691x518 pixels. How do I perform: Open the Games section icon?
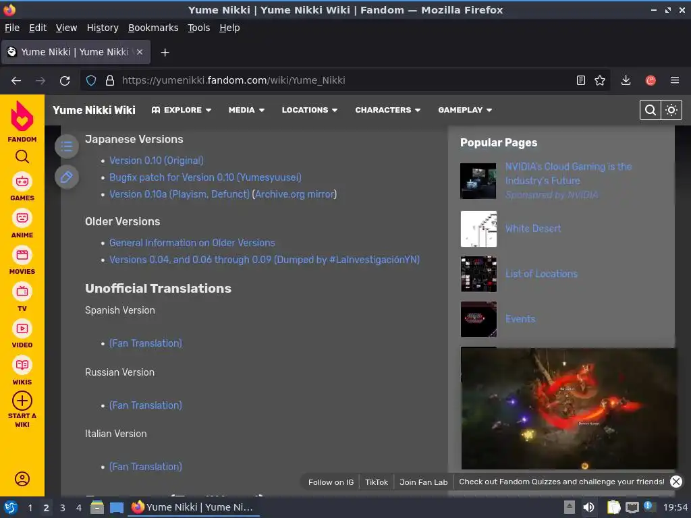click(x=22, y=181)
